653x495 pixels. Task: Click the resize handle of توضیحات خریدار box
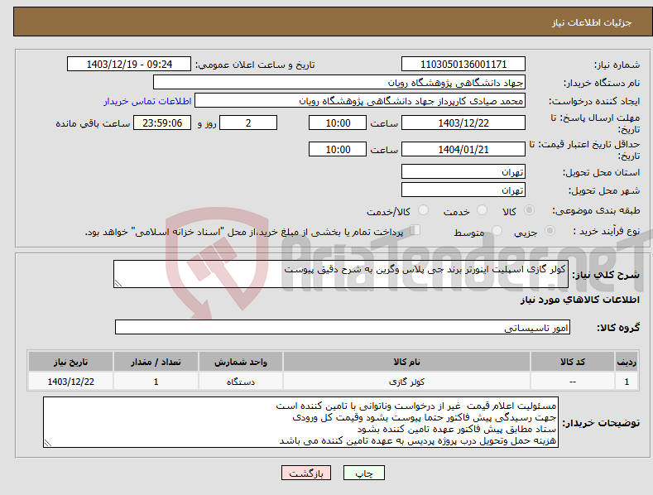click(48, 443)
